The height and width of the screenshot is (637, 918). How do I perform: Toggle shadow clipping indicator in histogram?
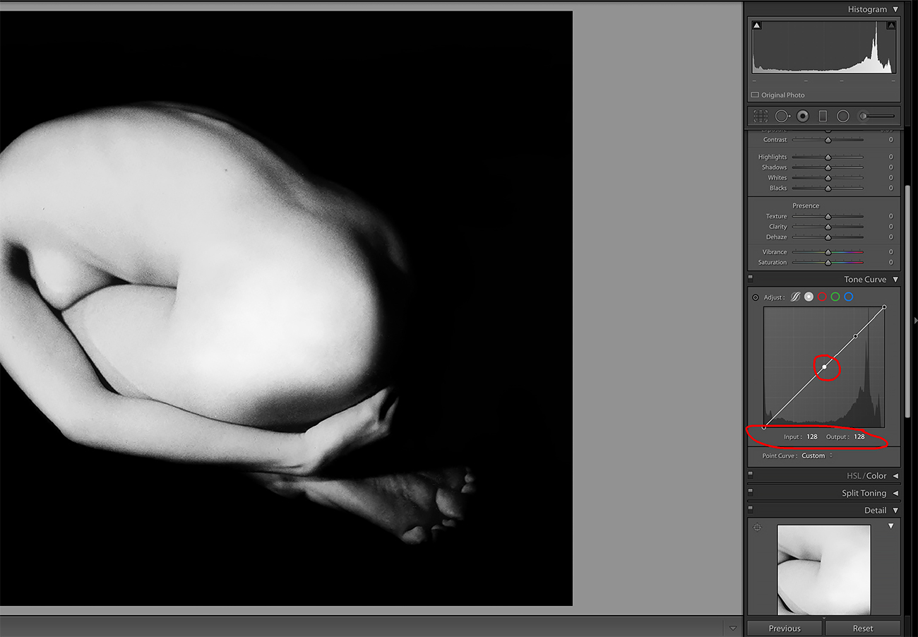[x=757, y=25]
